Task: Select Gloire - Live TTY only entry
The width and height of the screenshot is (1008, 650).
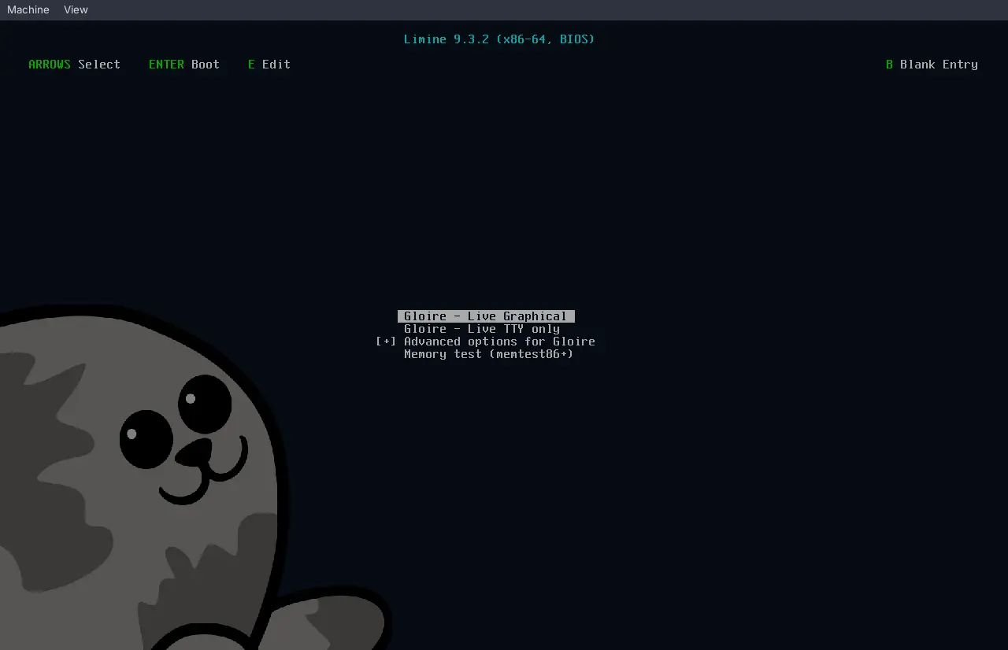Action: 482,329
